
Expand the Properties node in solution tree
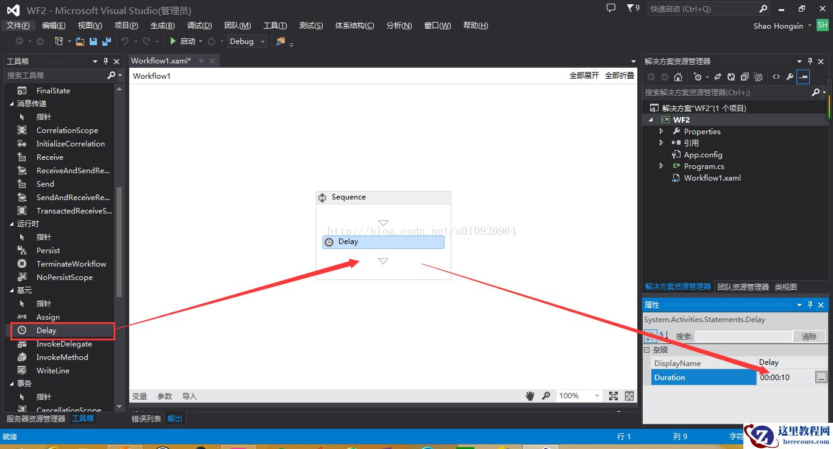(662, 131)
